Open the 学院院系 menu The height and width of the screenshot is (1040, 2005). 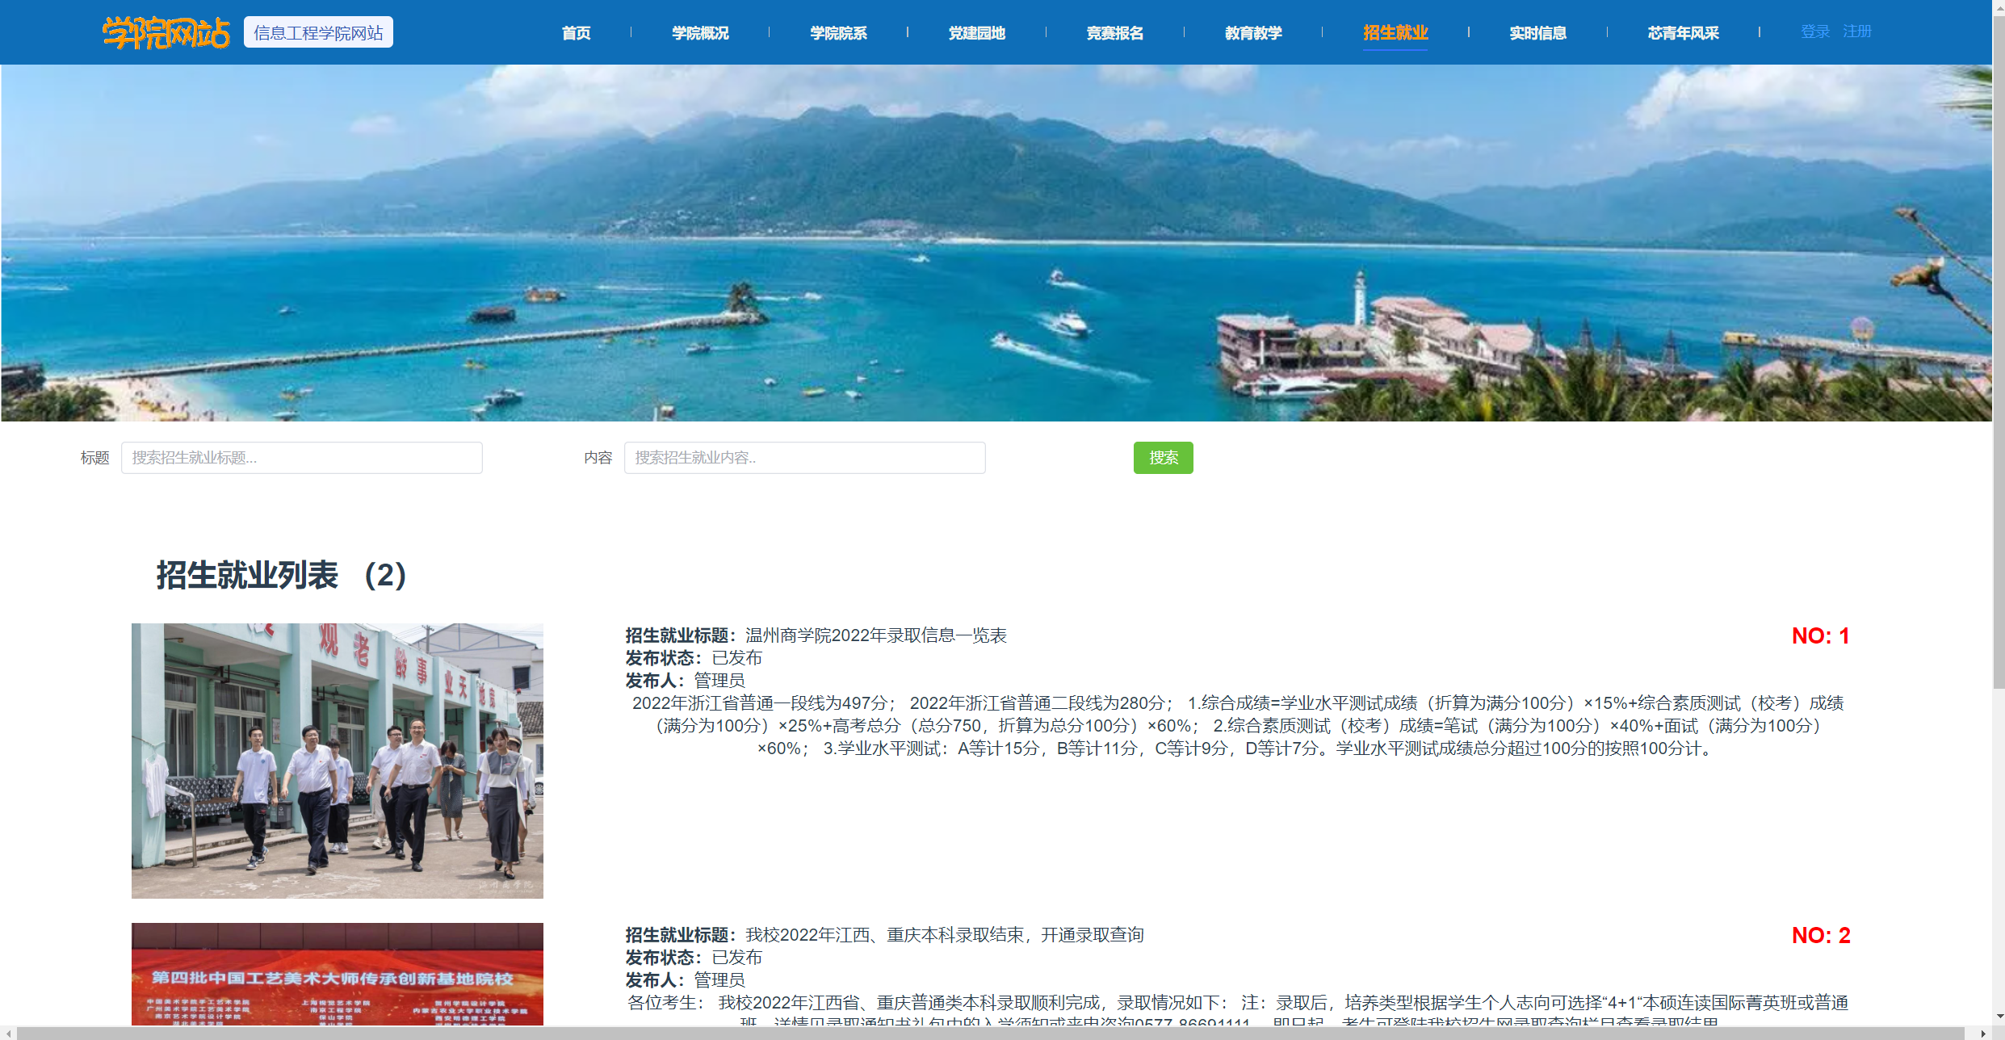(x=838, y=33)
